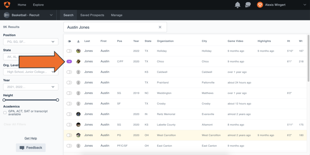The image size is (310, 155).
Task: Clear the Austin Jones search text
Action: click(x=160, y=27)
